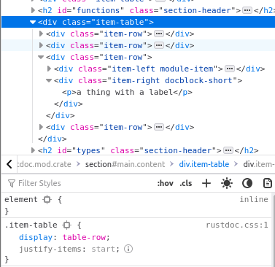This screenshot has height=267, width=275.
Task: Click ellipsis badge of item-row under item-table line
Action: tap(159, 34)
